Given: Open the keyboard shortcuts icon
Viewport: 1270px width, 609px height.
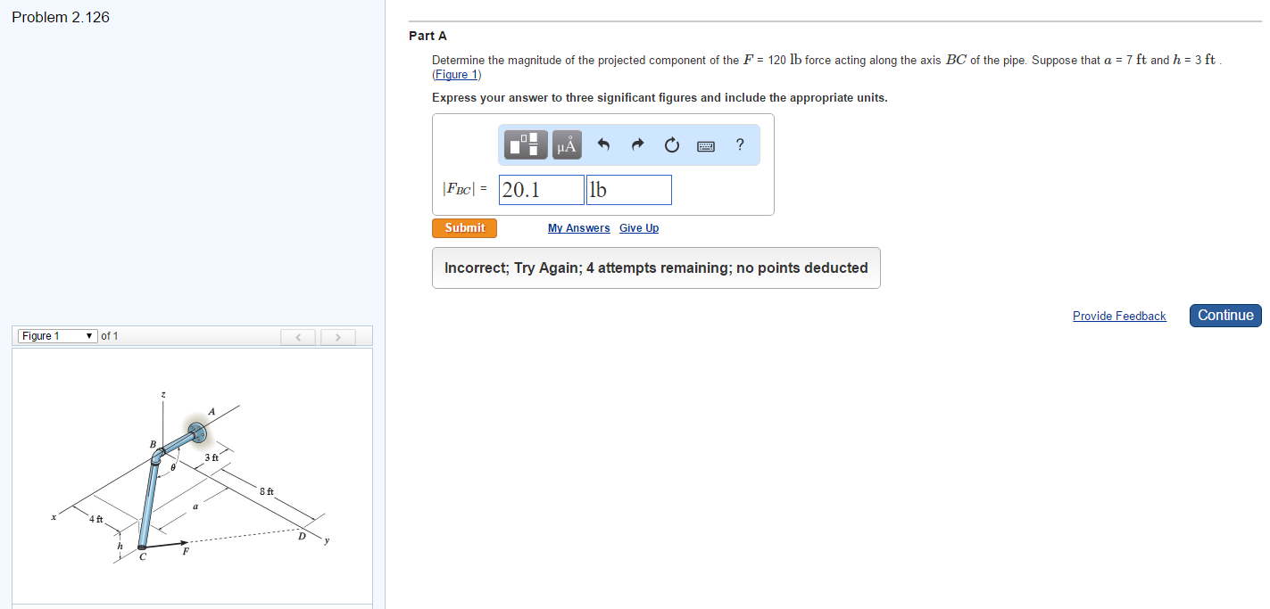Looking at the screenshot, I should coord(705,144).
